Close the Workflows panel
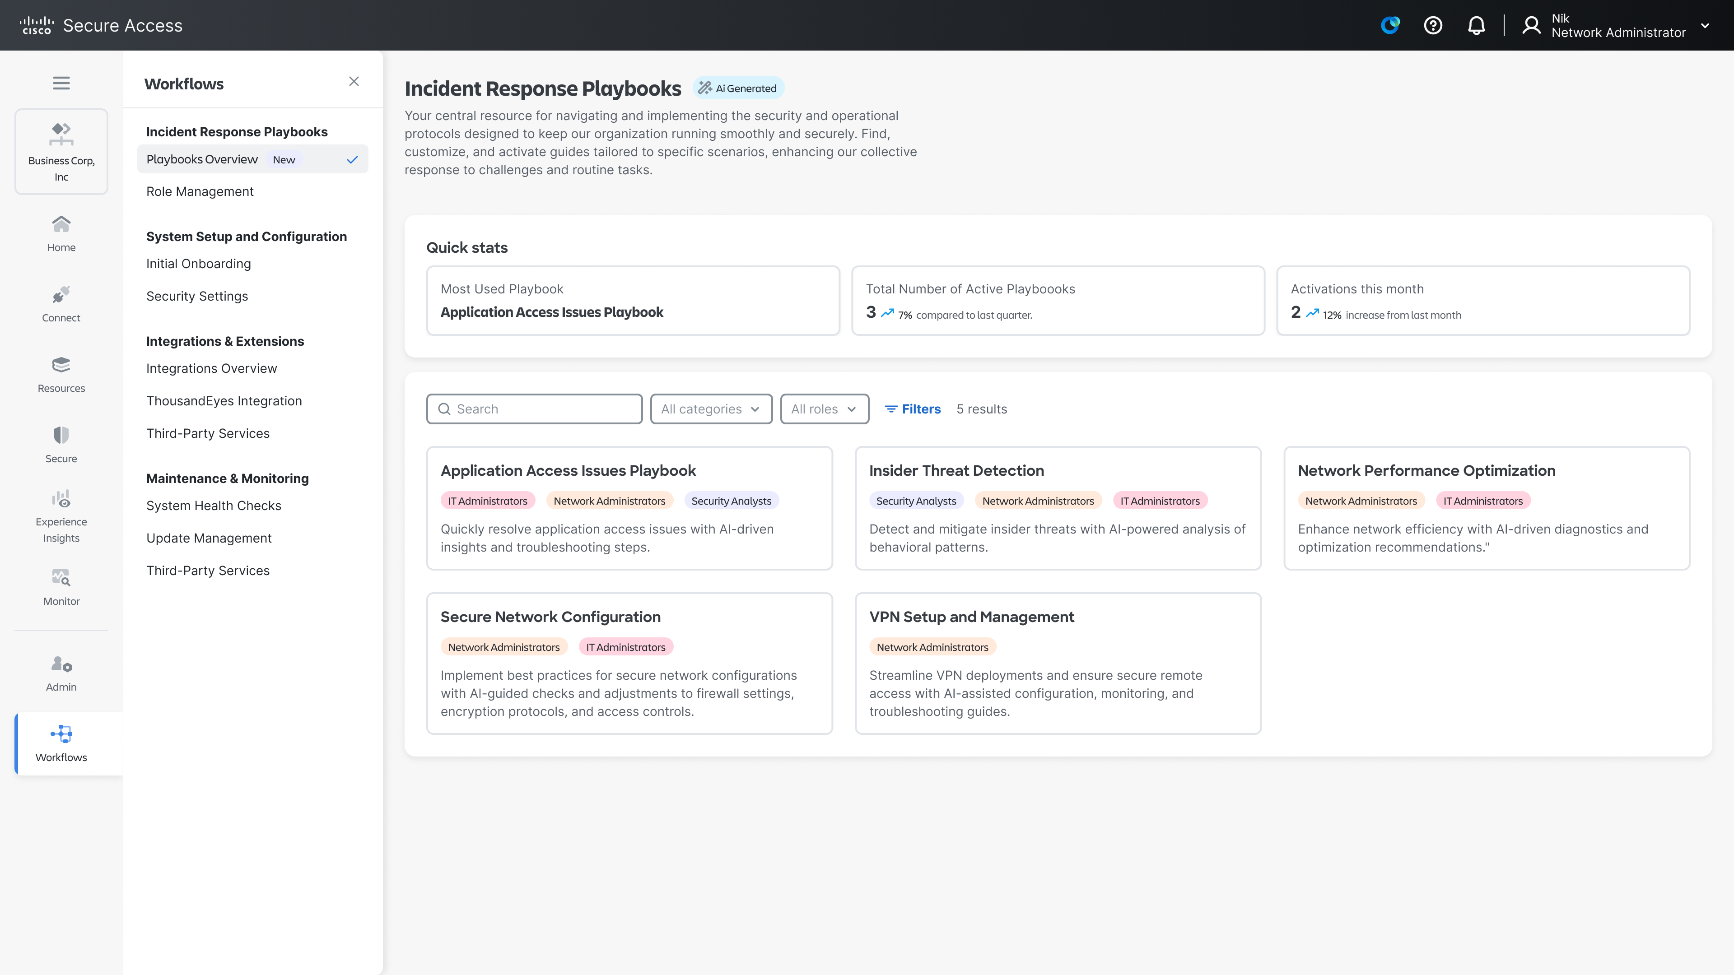Viewport: 1734px width, 975px height. pyautogui.click(x=354, y=81)
